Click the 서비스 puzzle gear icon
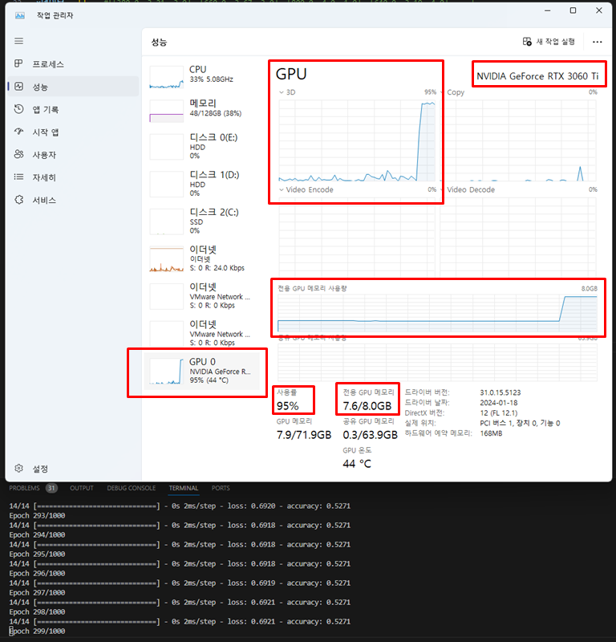The image size is (616, 642). [x=18, y=199]
